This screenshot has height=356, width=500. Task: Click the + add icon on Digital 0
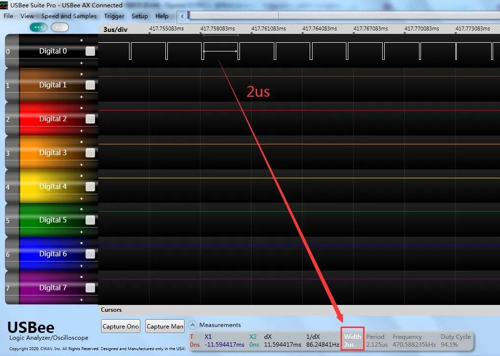tap(81, 63)
